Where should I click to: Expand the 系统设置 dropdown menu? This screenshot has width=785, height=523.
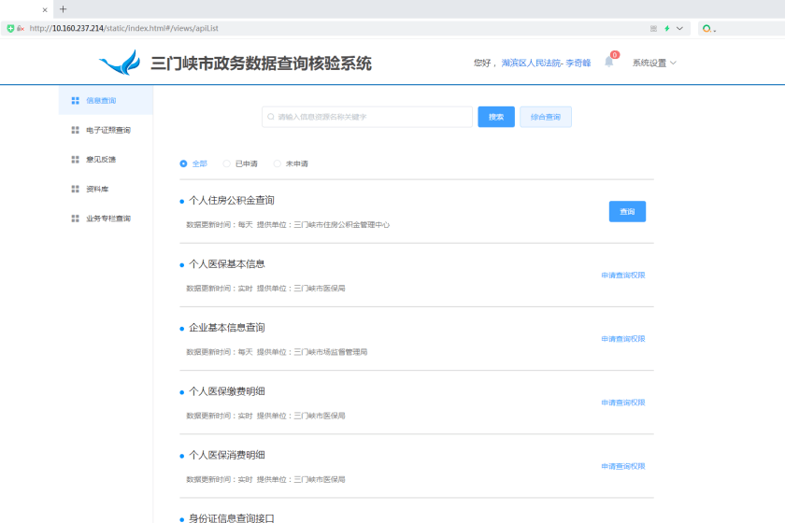[654, 63]
